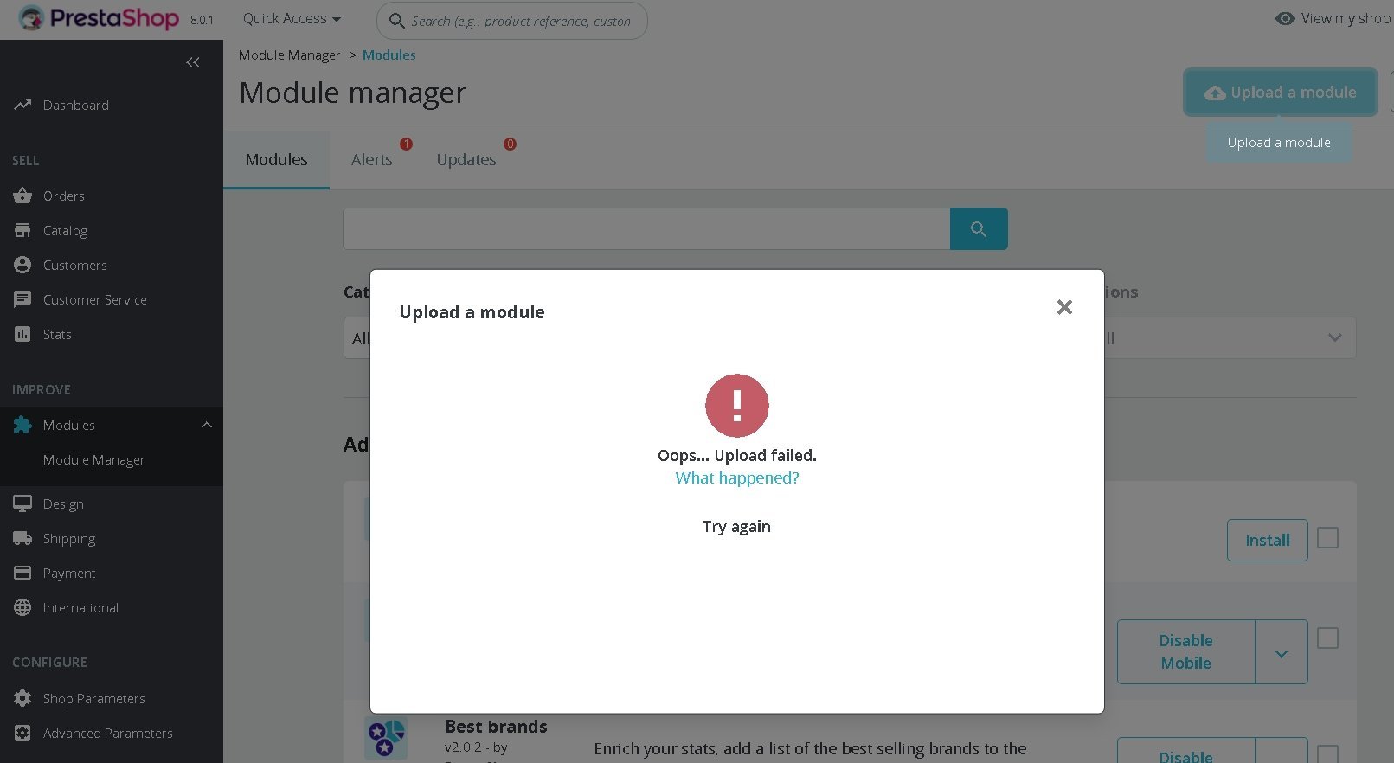Click the Orders basket icon

tap(22, 196)
